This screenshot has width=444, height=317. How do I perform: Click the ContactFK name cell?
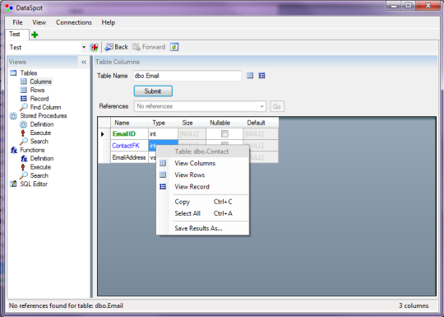129,146
